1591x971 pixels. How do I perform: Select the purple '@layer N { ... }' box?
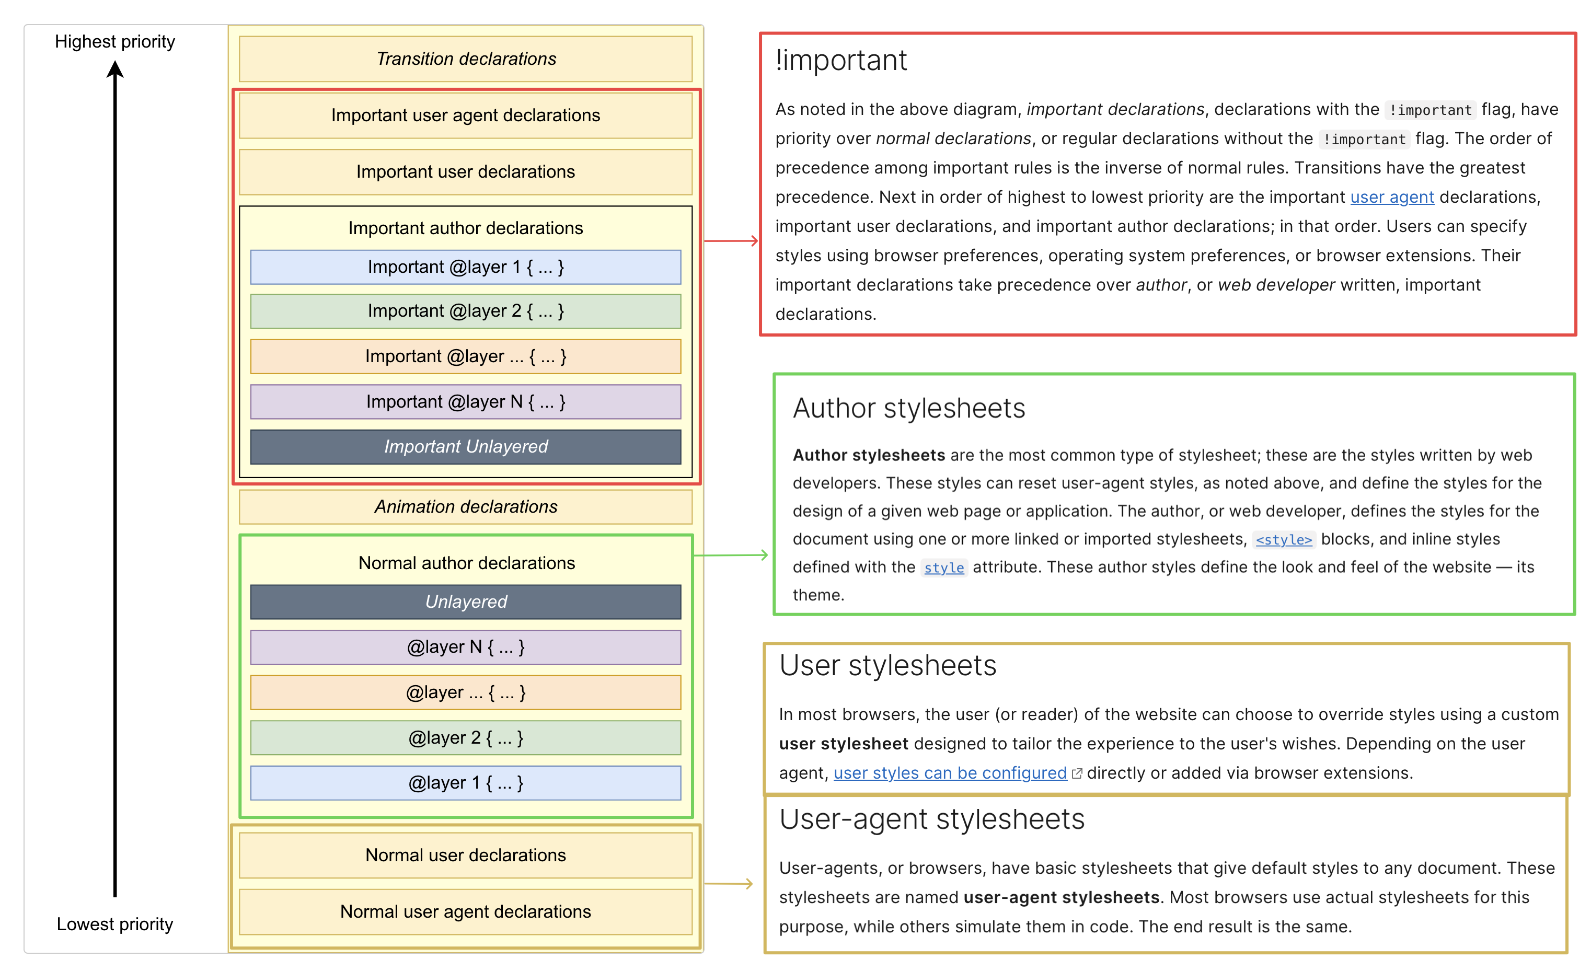466,647
